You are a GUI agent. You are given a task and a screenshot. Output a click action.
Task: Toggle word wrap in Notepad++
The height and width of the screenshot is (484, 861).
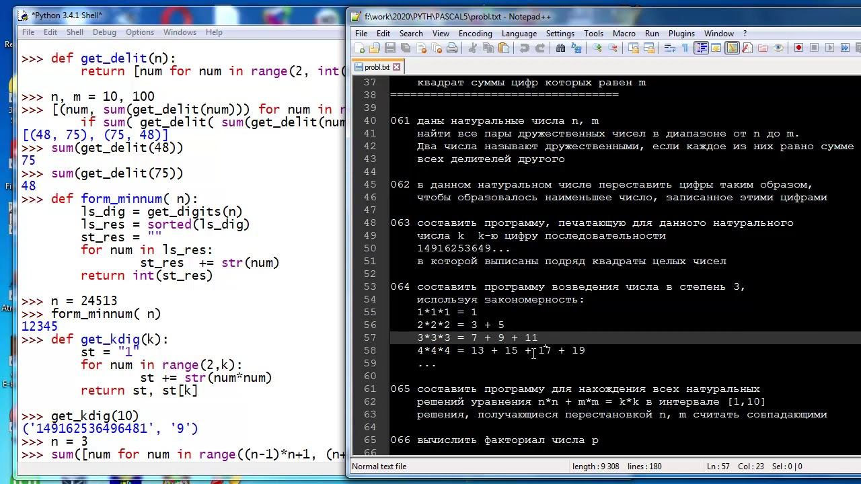[x=669, y=48]
